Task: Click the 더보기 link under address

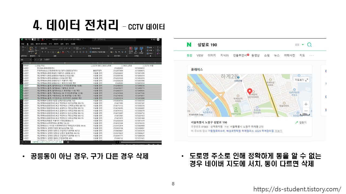Action: [x=278, y=131]
